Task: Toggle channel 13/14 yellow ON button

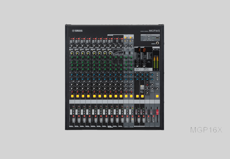Action: click(x=126, y=96)
